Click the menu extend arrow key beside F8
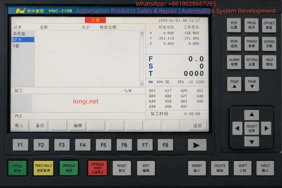Viewport: 282px width, 188px height. click(197, 145)
